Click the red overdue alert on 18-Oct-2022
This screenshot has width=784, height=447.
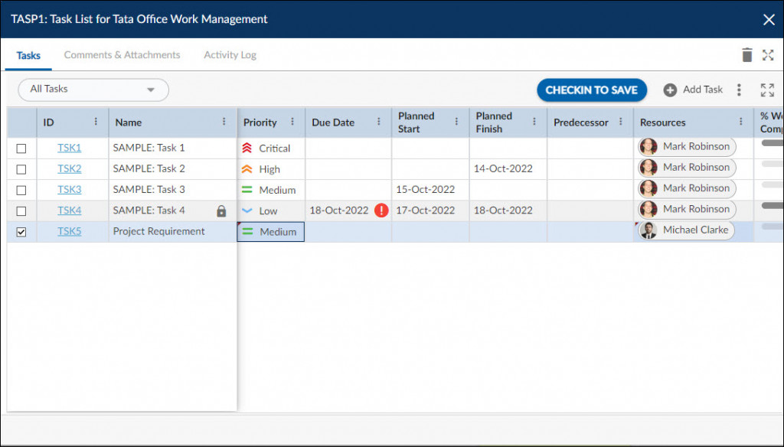pos(381,210)
